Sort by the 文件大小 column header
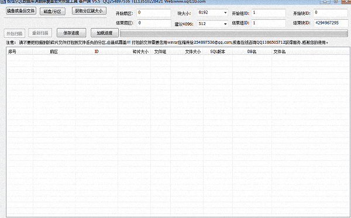Viewport: 351px width, 218px height. 187,51
